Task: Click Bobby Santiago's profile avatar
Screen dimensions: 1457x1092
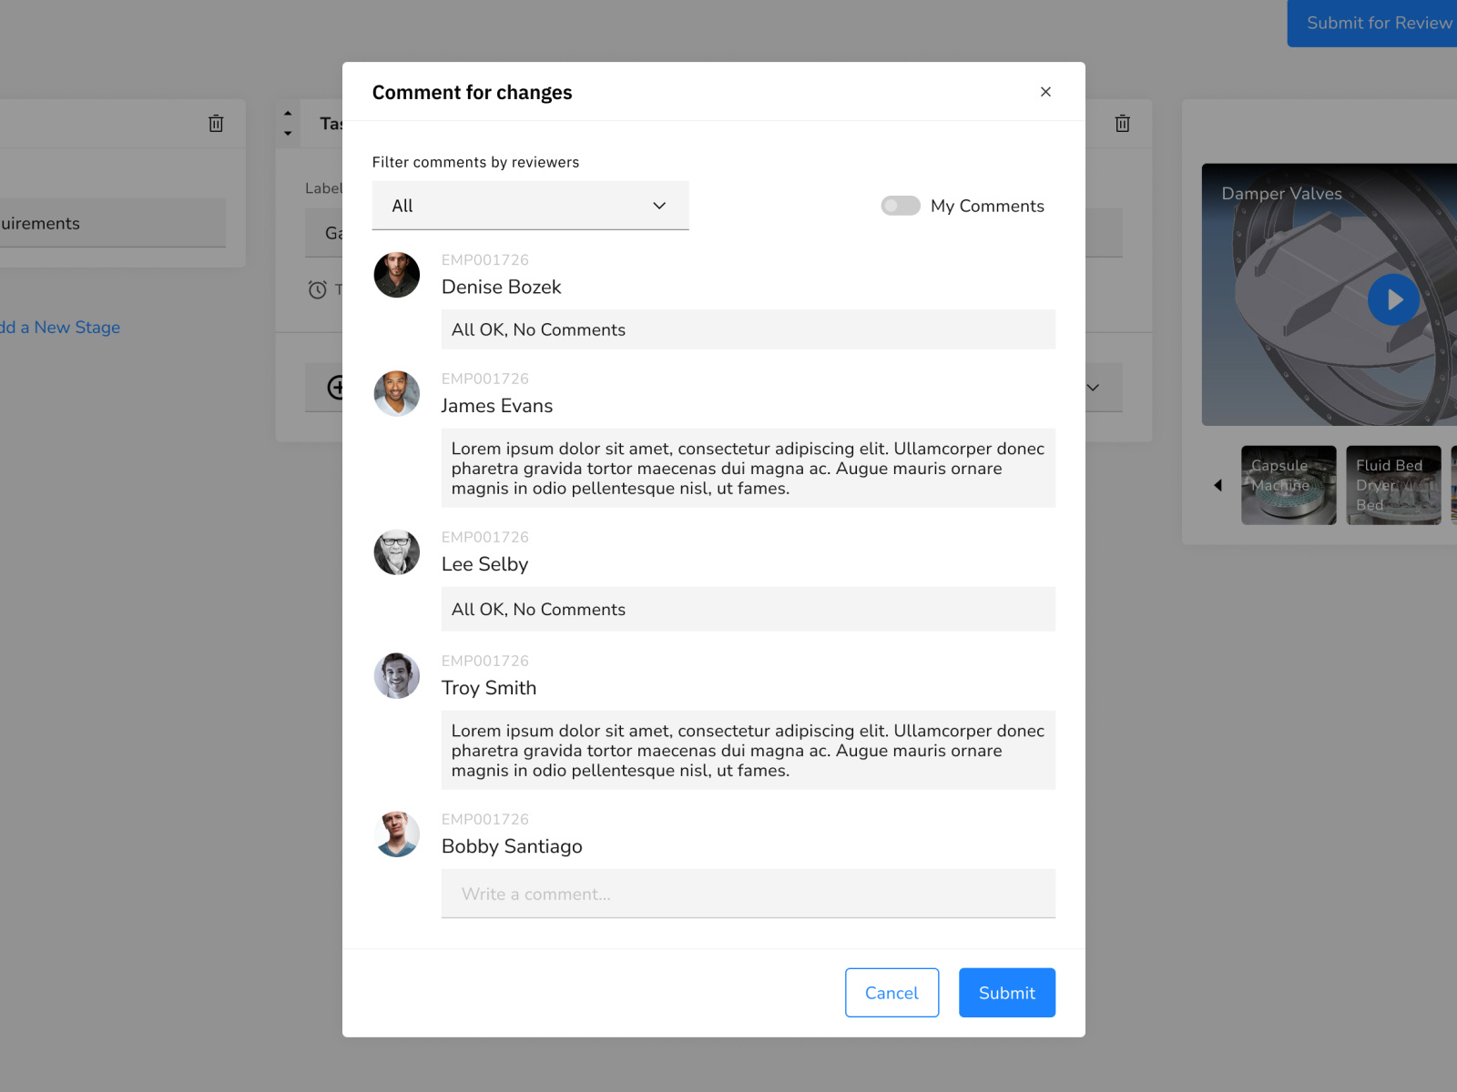Action: pos(396,834)
